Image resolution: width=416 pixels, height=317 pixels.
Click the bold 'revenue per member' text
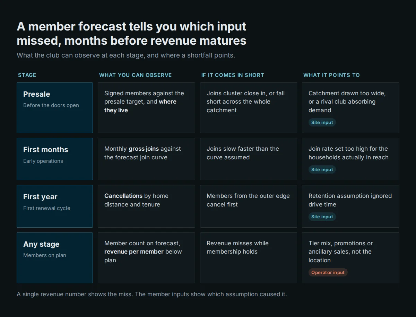point(134,252)
